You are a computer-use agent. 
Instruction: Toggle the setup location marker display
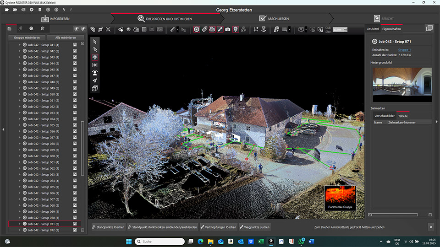pyautogui.click(x=236, y=29)
